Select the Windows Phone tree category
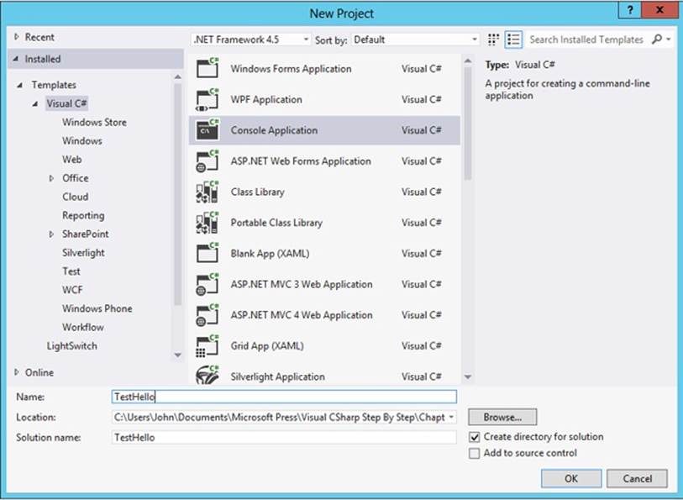The width and height of the screenshot is (683, 500). point(97,308)
